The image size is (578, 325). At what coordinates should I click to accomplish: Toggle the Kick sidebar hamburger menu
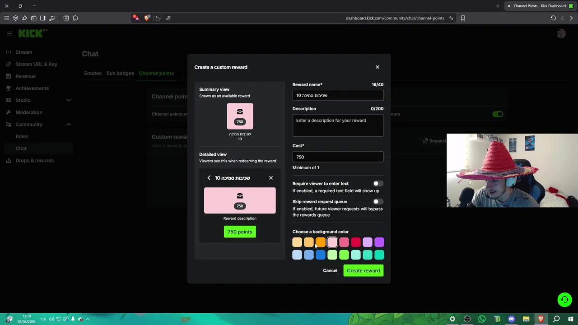(9, 33)
